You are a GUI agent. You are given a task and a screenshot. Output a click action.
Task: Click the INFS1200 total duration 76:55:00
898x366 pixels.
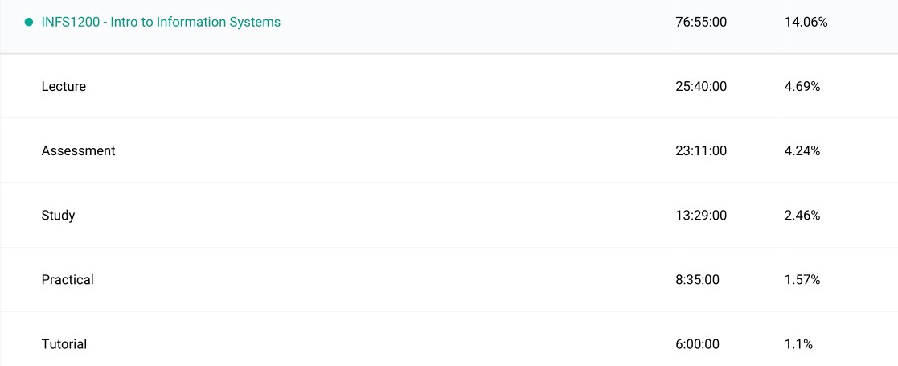[701, 23]
